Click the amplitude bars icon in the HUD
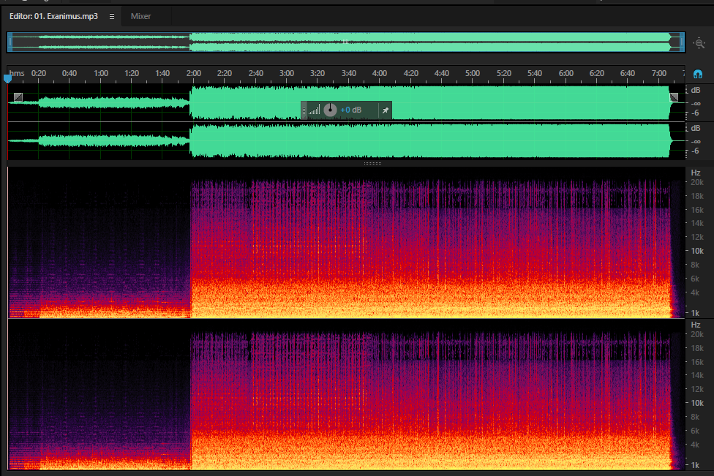 [x=314, y=110]
